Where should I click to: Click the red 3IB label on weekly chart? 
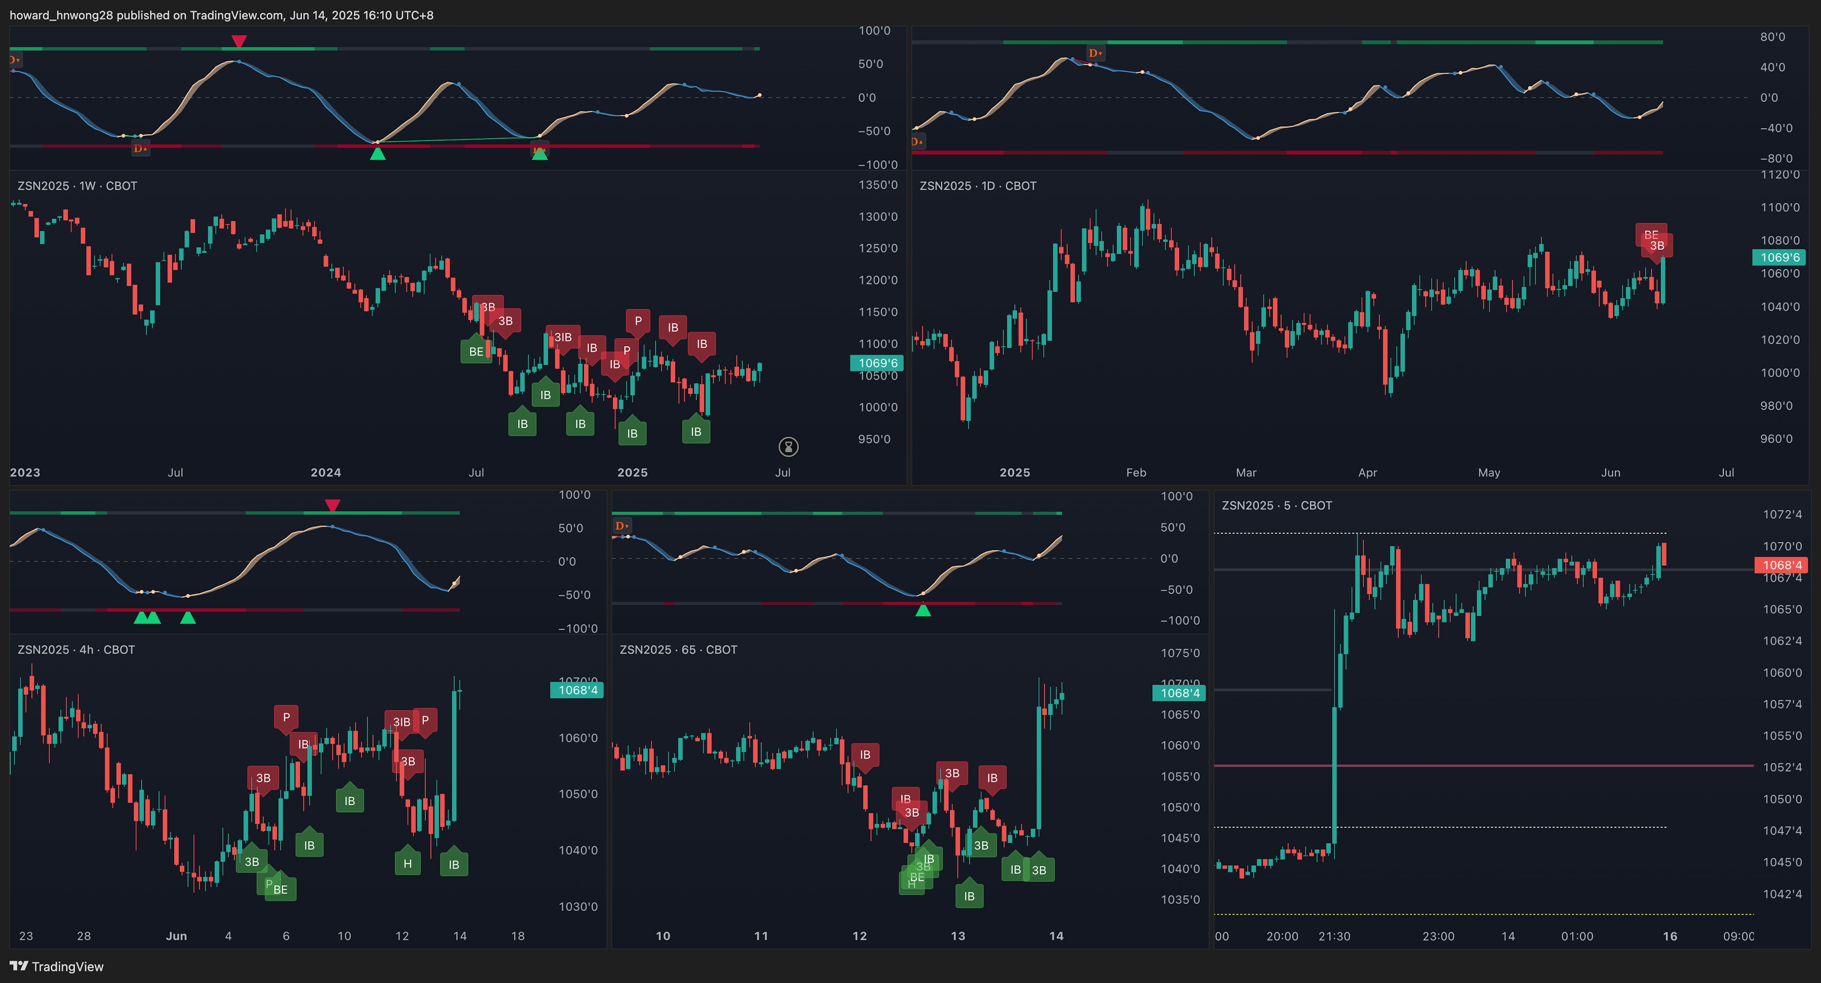563,337
